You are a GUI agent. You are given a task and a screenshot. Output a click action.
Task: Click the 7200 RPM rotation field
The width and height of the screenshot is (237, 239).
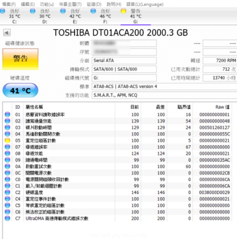tap(220, 61)
